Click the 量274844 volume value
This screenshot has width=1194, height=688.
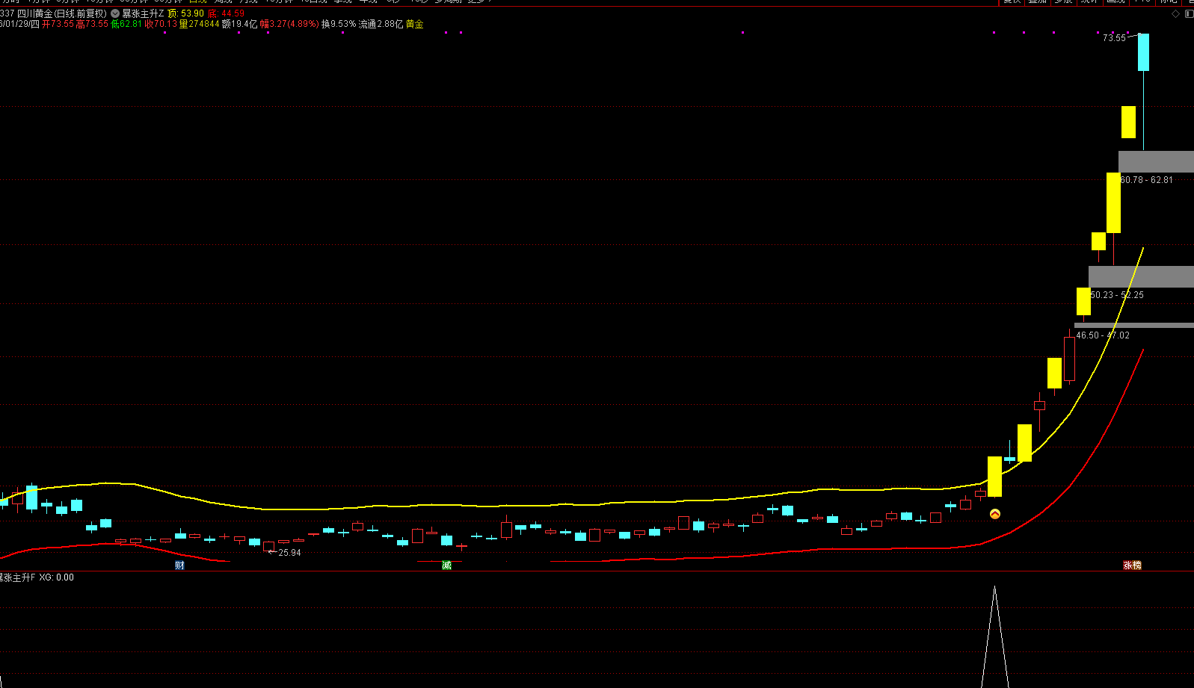point(200,24)
